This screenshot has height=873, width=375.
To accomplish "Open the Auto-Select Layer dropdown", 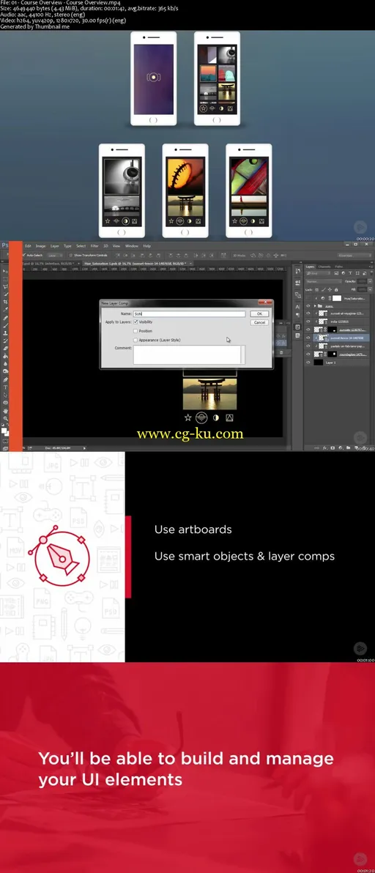I will pyautogui.click(x=54, y=255).
